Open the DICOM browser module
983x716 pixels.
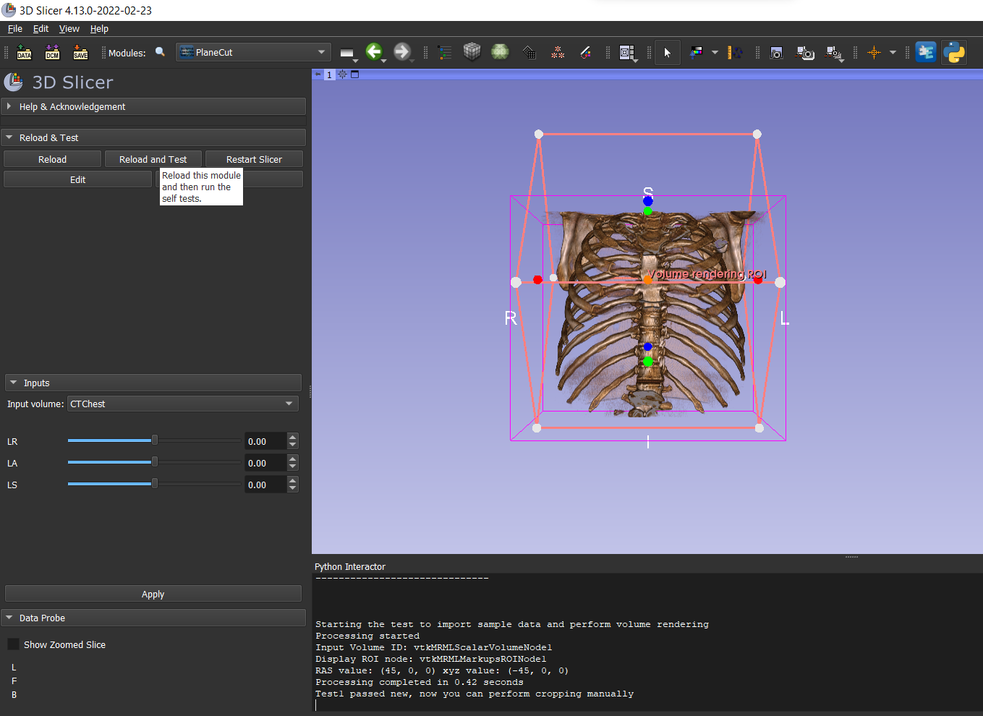(x=51, y=52)
